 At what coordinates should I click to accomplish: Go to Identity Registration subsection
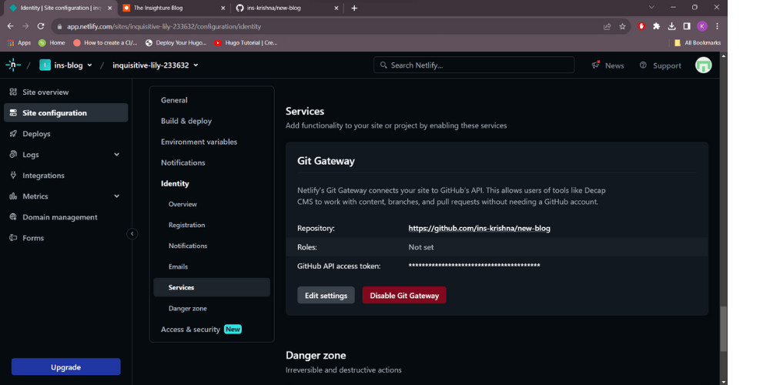[x=186, y=225]
